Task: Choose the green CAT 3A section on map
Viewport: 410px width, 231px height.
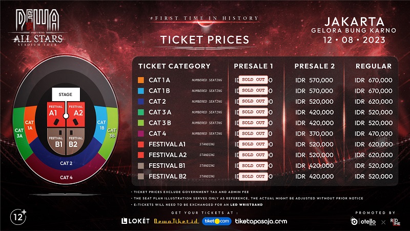Action: 19,133
